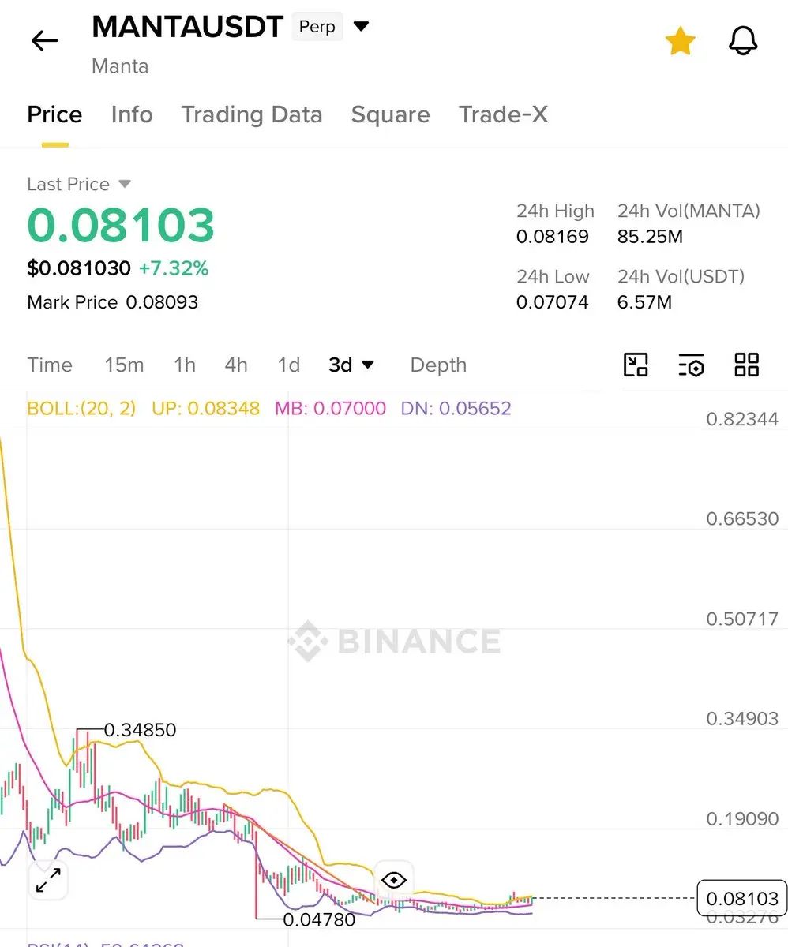Select the Time chart interval
Image resolution: width=788 pixels, height=947 pixels.
[x=50, y=365]
